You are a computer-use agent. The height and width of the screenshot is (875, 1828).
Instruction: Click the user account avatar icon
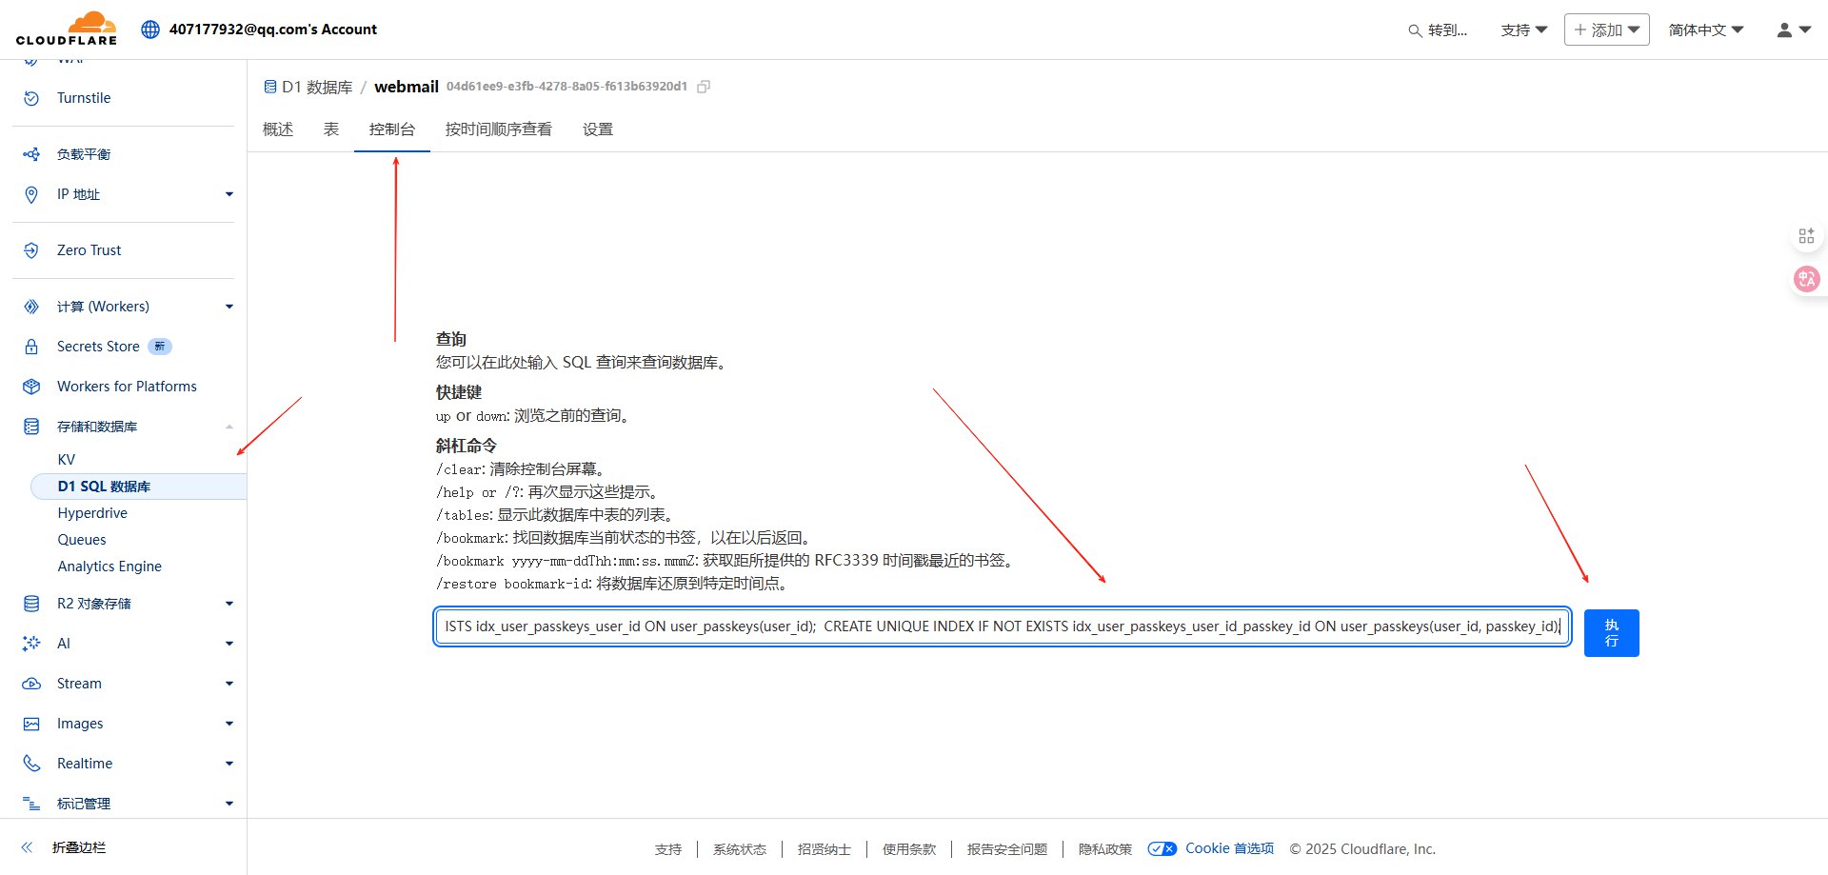click(1782, 30)
